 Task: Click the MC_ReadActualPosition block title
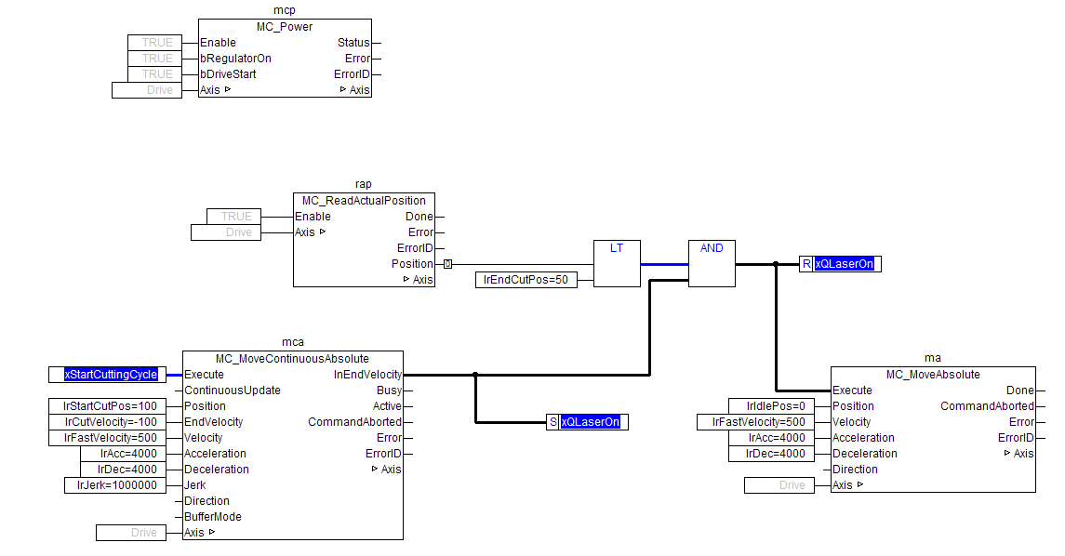364,201
